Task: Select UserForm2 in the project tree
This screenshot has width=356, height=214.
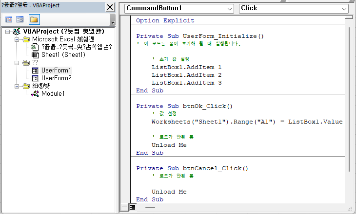Action: 56,78
